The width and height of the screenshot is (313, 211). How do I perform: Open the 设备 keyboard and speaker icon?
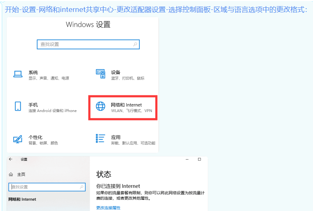pyautogui.click(x=100, y=74)
